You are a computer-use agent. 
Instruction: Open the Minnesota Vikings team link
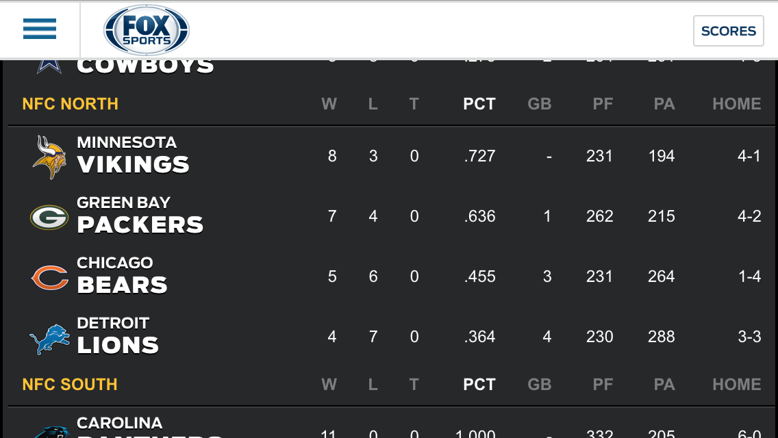pyautogui.click(x=133, y=155)
